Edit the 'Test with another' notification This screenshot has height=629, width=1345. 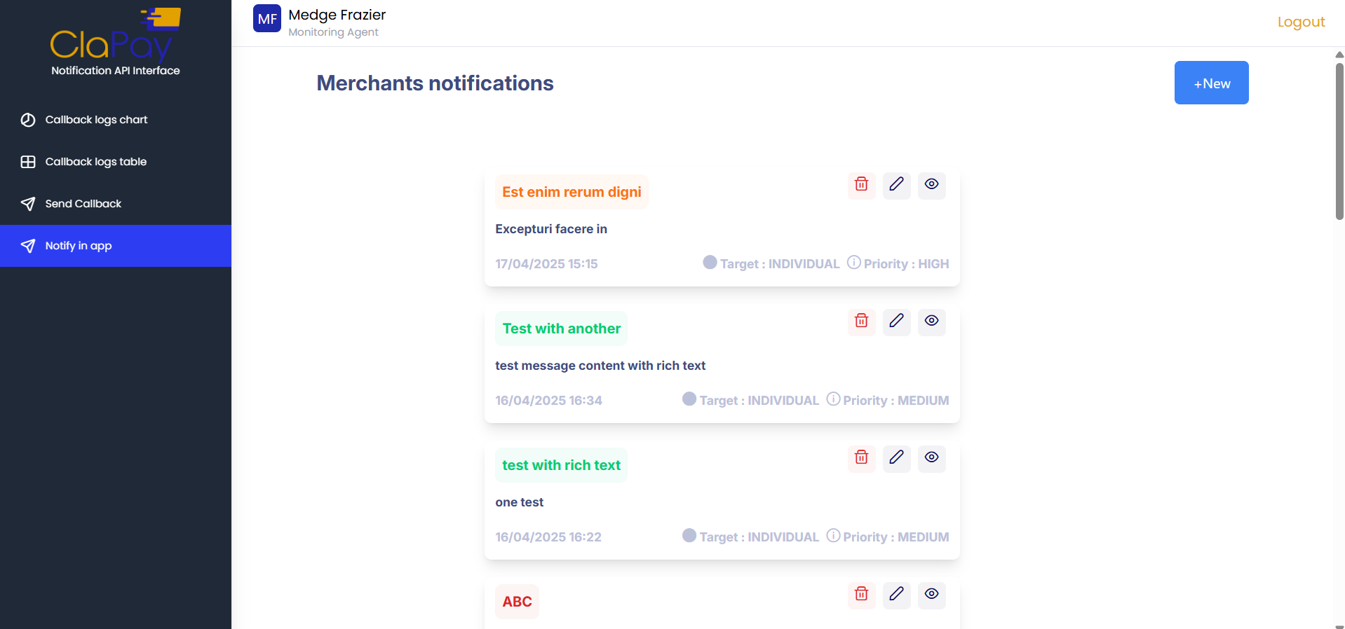pyautogui.click(x=896, y=322)
